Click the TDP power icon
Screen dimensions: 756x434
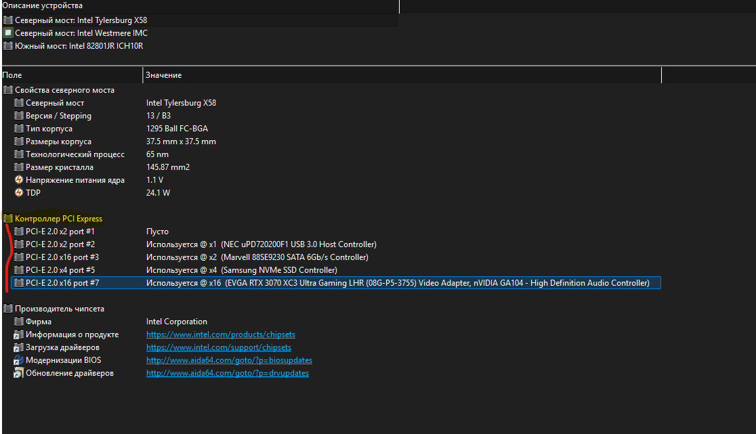tap(19, 193)
